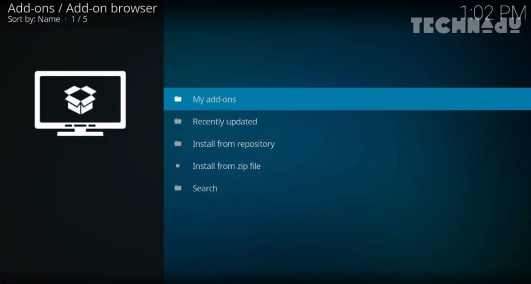Open the Search option in the list
This screenshot has height=284, width=531.
click(205, 189)
